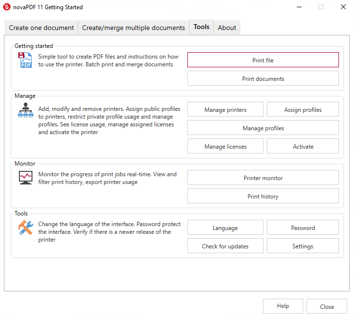Click the Password button
This screenshot has width=354, height=320.
303,228
